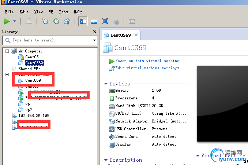Select the Cent069 VM on remote host

click(33, 80)
